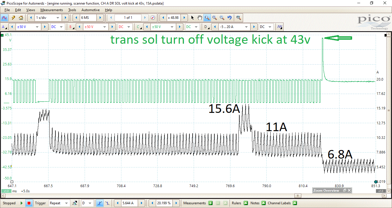
Task: Stop capture with the red square button
Action: 29,203
